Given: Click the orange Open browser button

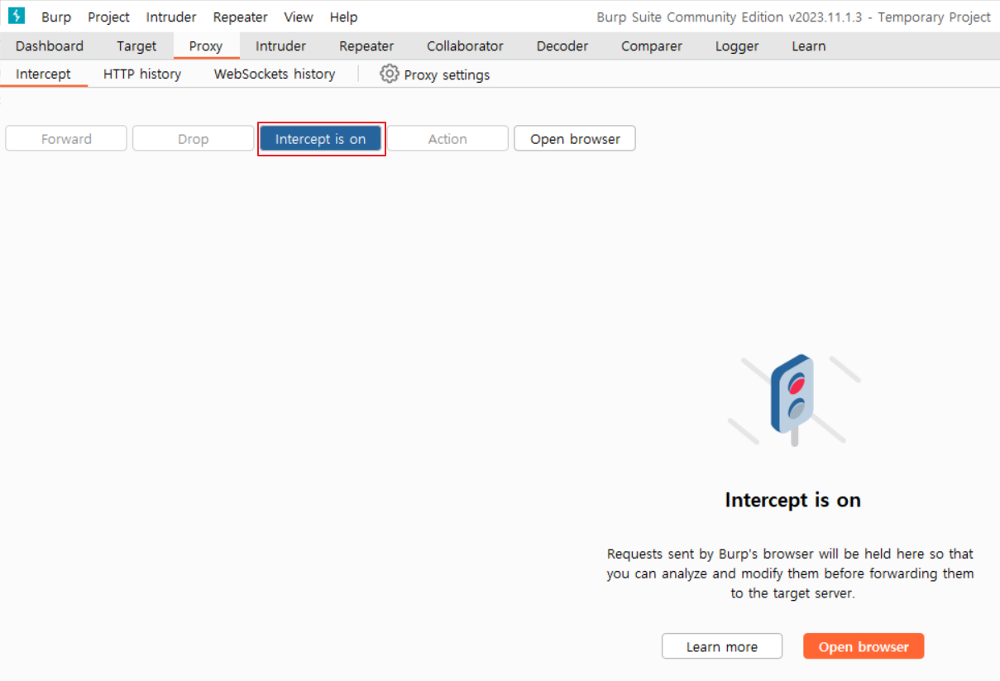Looking at the screenshot, I should [864, 647].
